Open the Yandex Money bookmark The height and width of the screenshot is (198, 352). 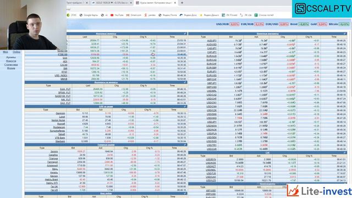209,15
